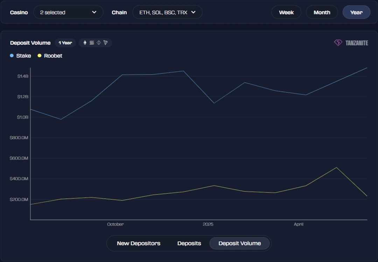This screenshot has width=378, height=262.
Task: Select the Ethereum chain icon
Action: 85,42
